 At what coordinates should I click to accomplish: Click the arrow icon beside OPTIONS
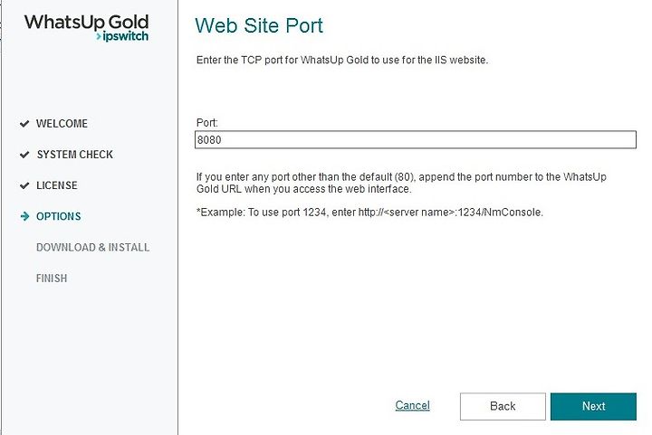25,216
